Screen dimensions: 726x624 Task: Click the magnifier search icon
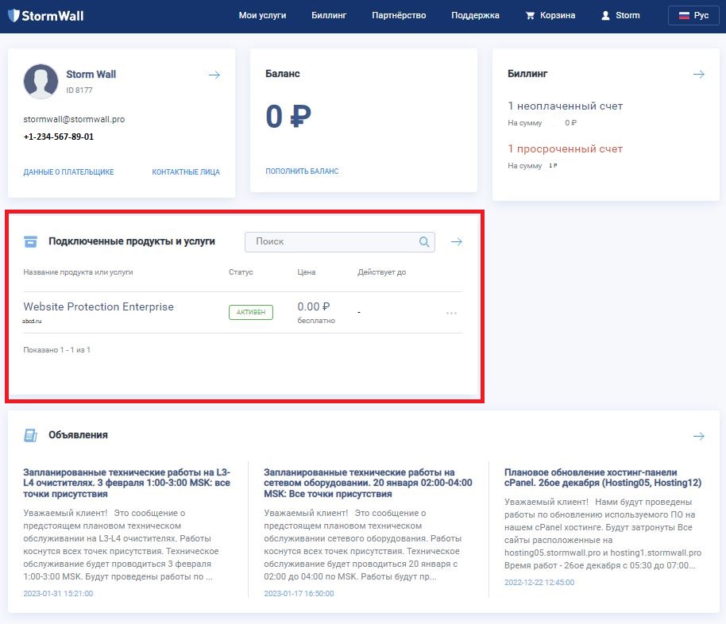[424, 241]
